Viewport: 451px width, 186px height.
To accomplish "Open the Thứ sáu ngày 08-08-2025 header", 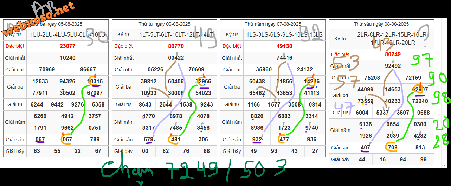I will 381,24.
